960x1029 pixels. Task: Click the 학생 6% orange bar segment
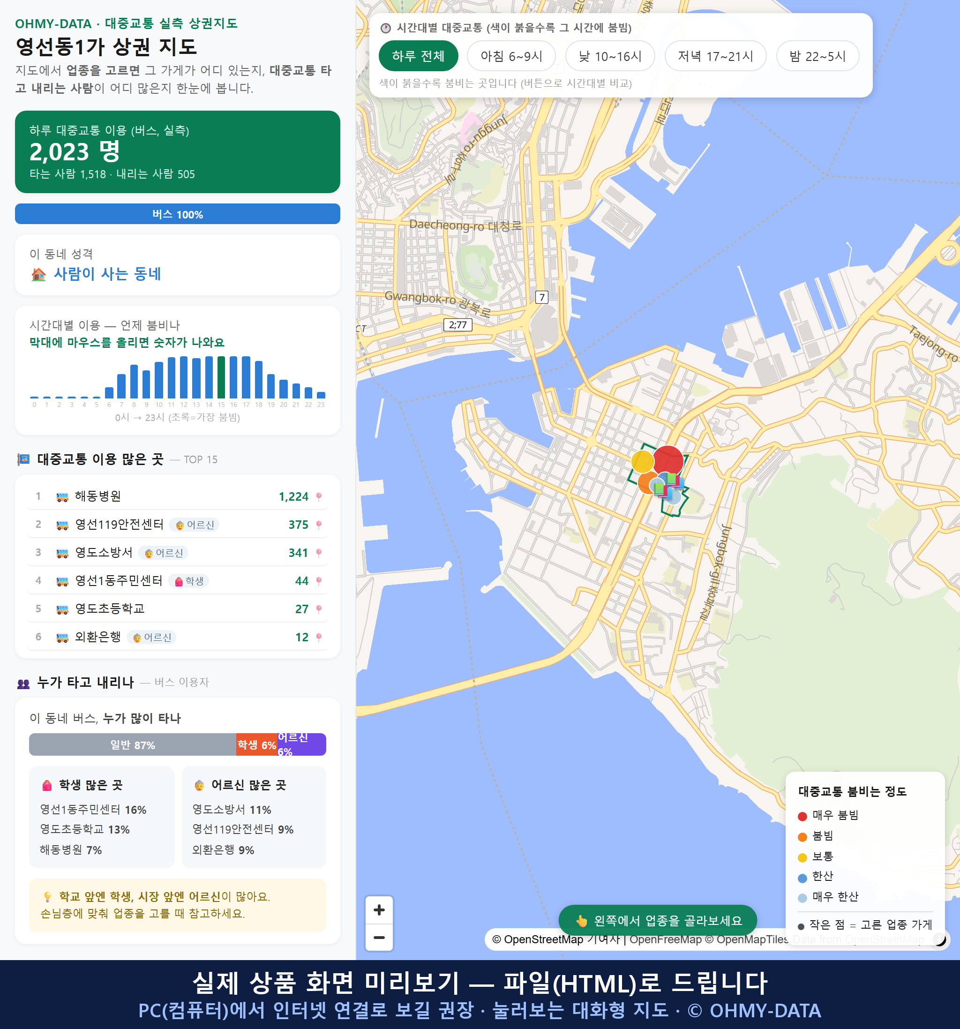pyautogui.click(x=257, y=744)
